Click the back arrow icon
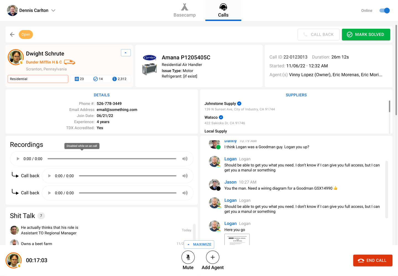Viewport: 398px width, 276px height. point(12,34)
